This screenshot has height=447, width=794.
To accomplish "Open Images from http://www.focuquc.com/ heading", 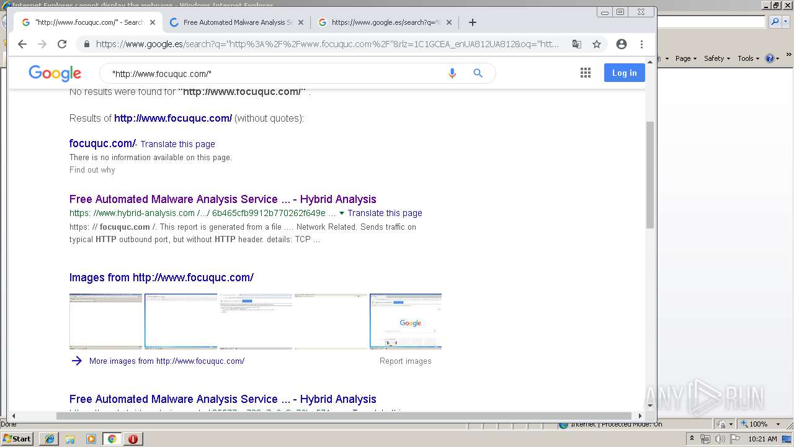I will tap(161, 278).
